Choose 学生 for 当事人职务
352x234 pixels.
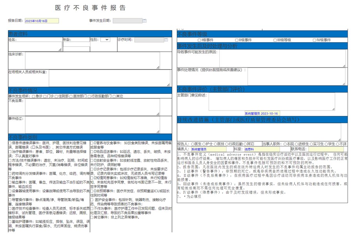point(326,144)
